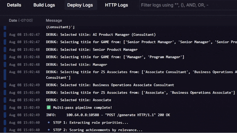
Task: Select the POST /generate 200 OK log line
Action: pos(108,115)
